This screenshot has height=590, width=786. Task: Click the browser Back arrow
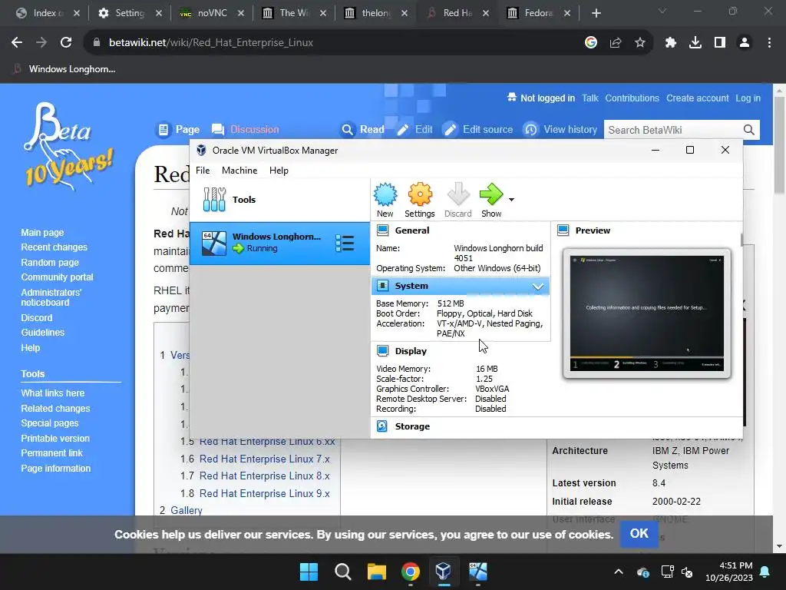pyautogui.click(x=17, y=43)
